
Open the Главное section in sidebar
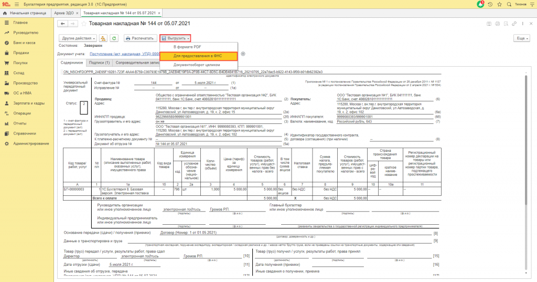point(20,23)
